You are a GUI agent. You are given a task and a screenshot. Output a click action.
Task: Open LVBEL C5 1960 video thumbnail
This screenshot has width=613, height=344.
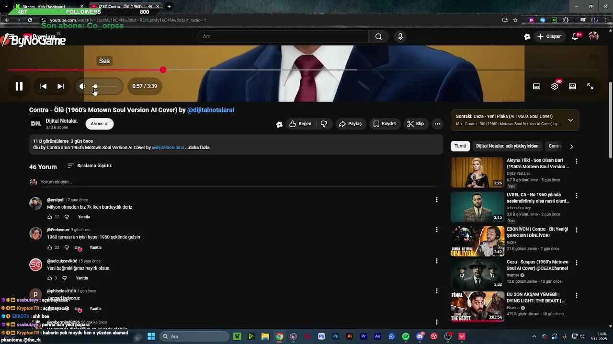[477, 207]
